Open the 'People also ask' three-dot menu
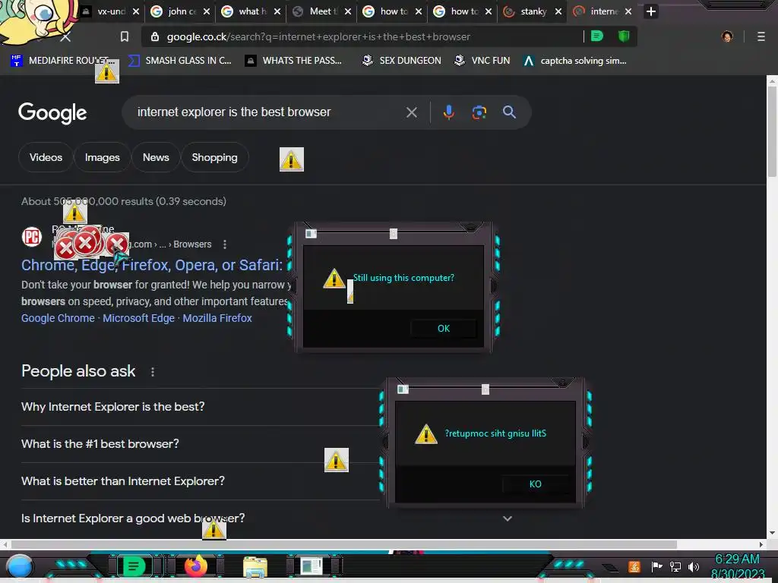The width and height of the screenshot is (778, 583). tap(152, 372)
